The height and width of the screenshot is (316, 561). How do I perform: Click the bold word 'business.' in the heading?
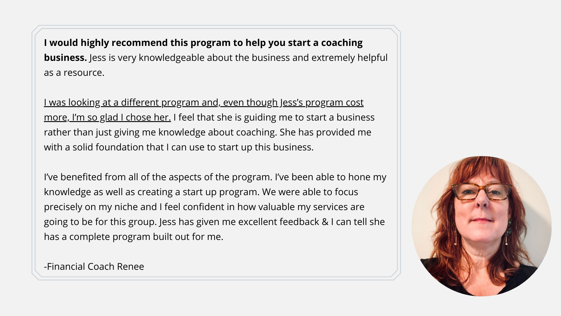point(65,58)
